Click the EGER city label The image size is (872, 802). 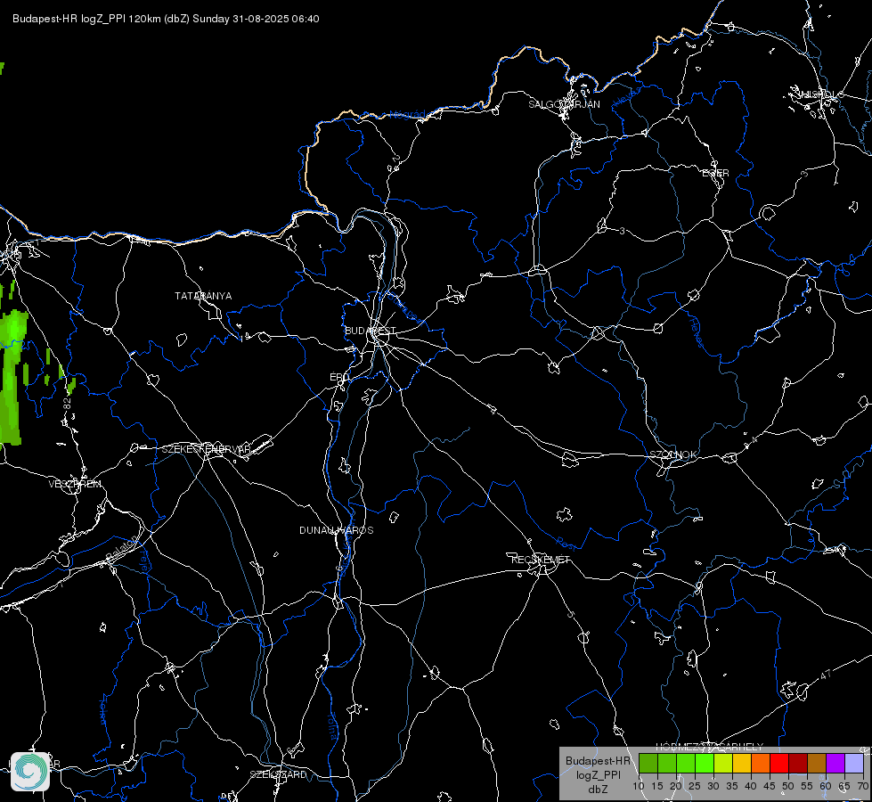pyautogui.click(x=715, y=173)
